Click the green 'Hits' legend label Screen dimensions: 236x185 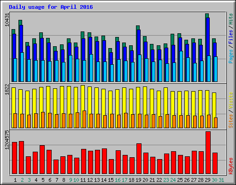coord(231,19)
